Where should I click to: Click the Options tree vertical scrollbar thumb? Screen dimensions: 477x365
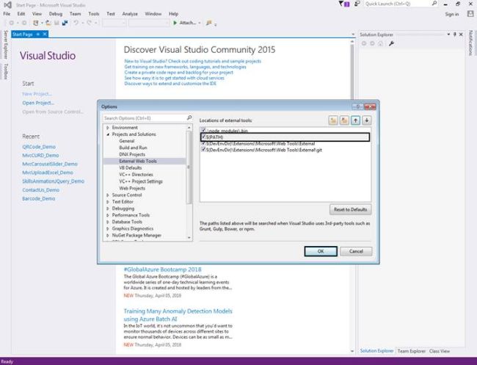tap(189, 167)
